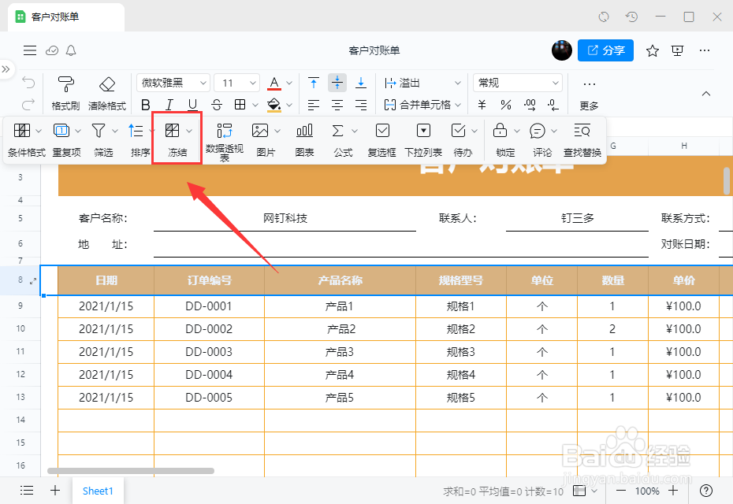Open the hamburger menu at top left
733x504 pixels.
[30, 50]
